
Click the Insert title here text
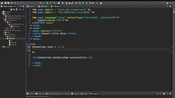pos(54,33)
